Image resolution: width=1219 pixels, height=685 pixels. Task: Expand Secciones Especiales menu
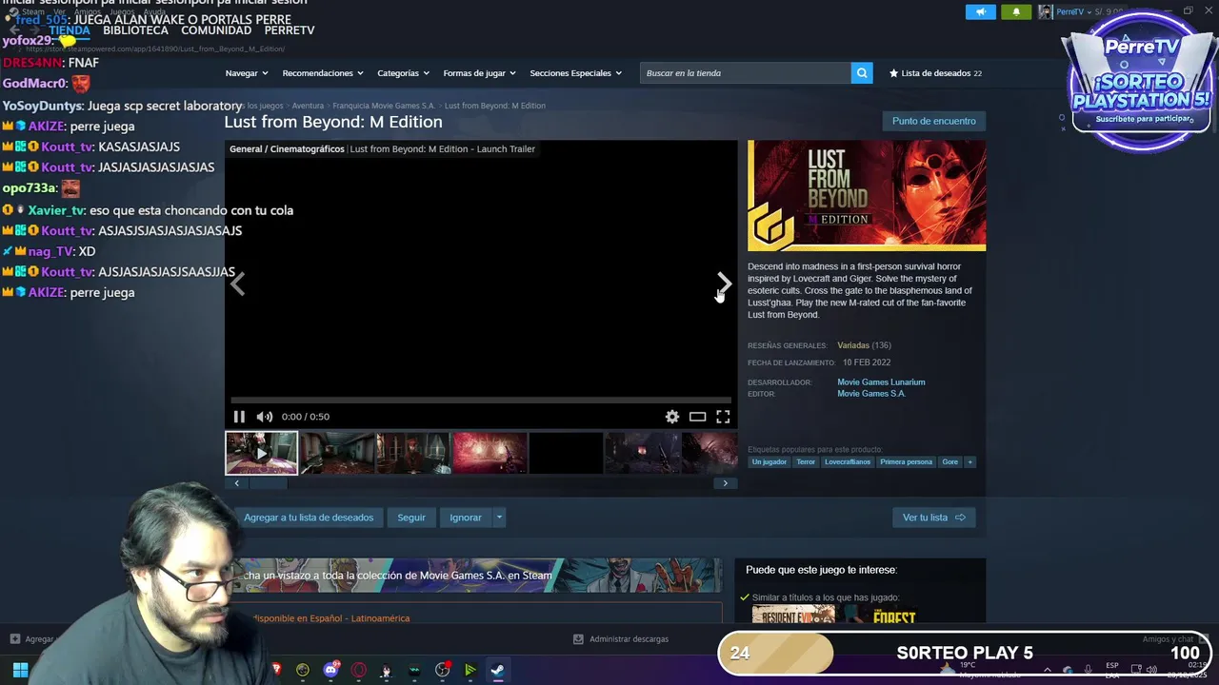[576, 73]
